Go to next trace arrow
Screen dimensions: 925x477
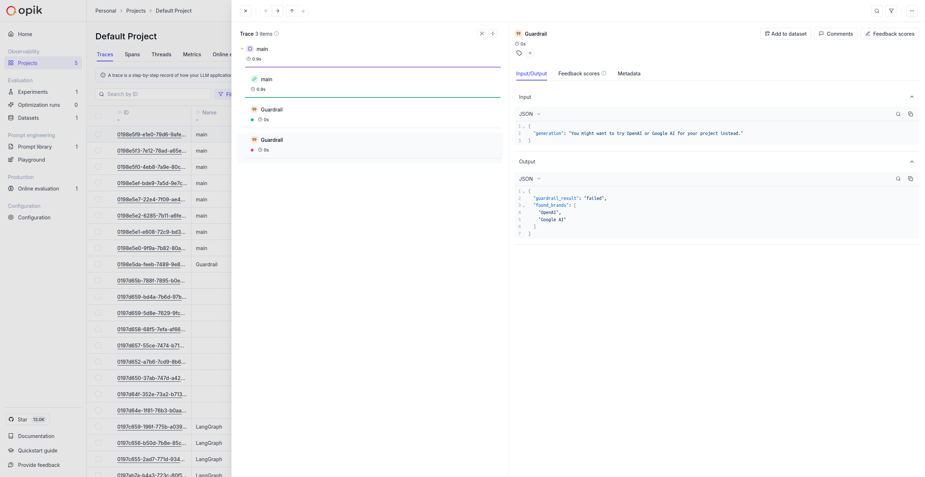pos(277,11)
